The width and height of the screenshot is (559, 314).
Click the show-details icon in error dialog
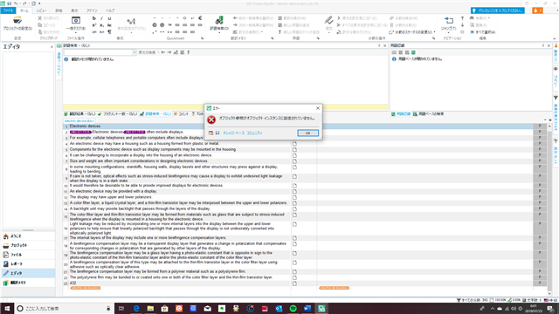point(210,133)
